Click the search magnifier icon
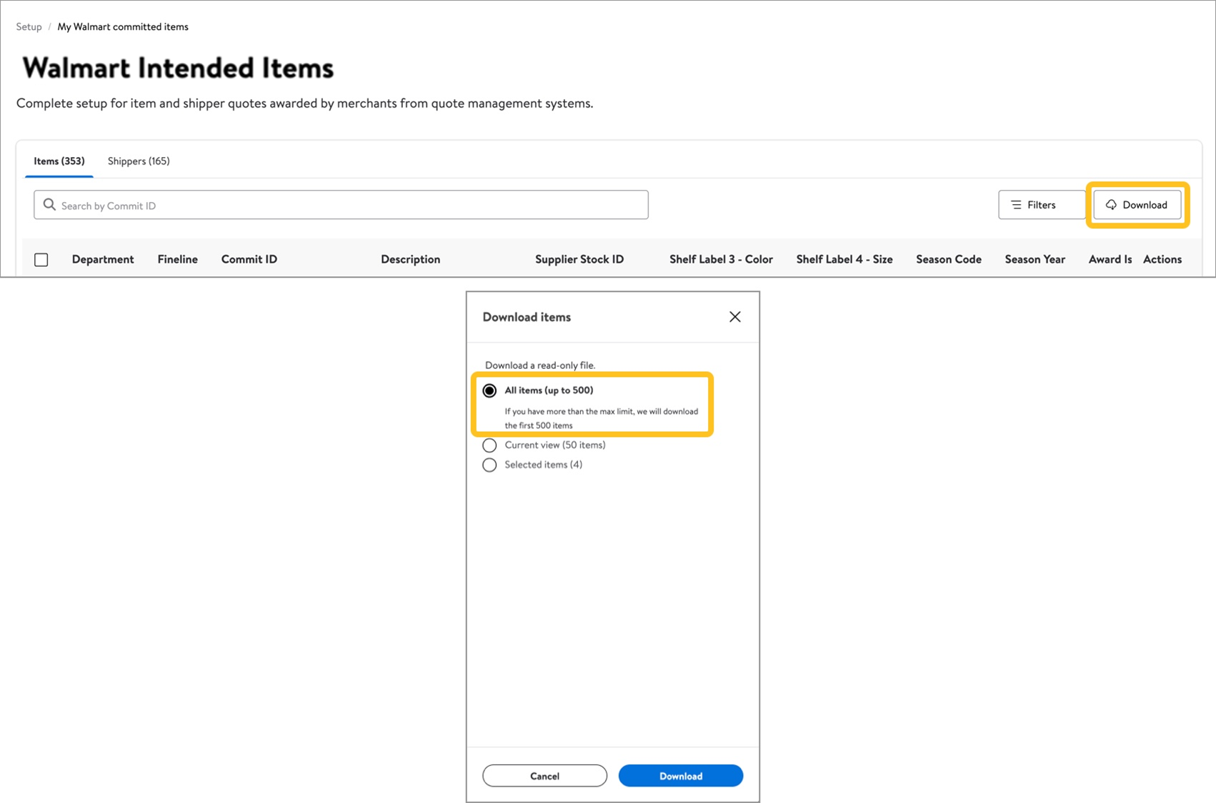 click(49, 205)
